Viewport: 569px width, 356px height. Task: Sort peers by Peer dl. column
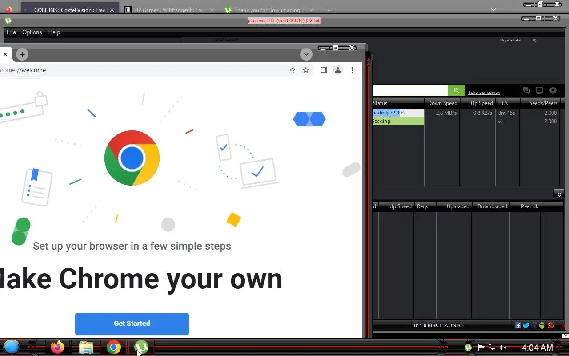525,206
